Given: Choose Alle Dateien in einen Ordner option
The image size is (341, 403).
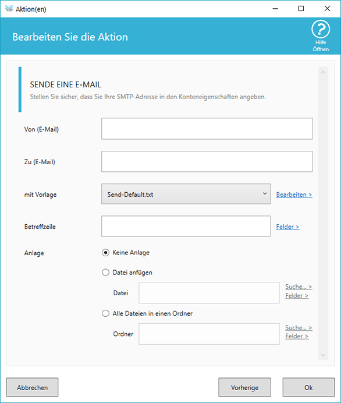Looking at the screenshot, I should tap(105, 313).
